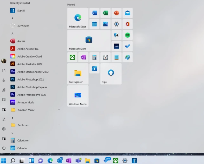Open the Xbox pinned tile
This screenshot has height=164, width=204.
point(72,57)
